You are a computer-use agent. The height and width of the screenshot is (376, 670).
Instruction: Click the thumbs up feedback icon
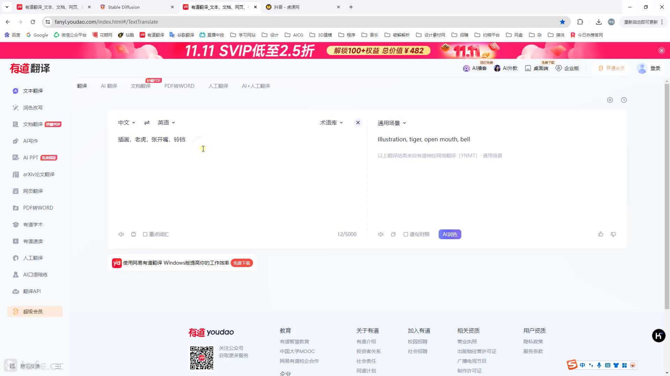601,234
